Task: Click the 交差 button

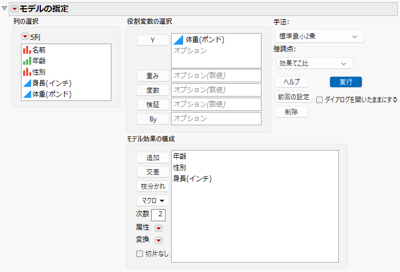Action: pyautogui.click(x=152, y=172)
